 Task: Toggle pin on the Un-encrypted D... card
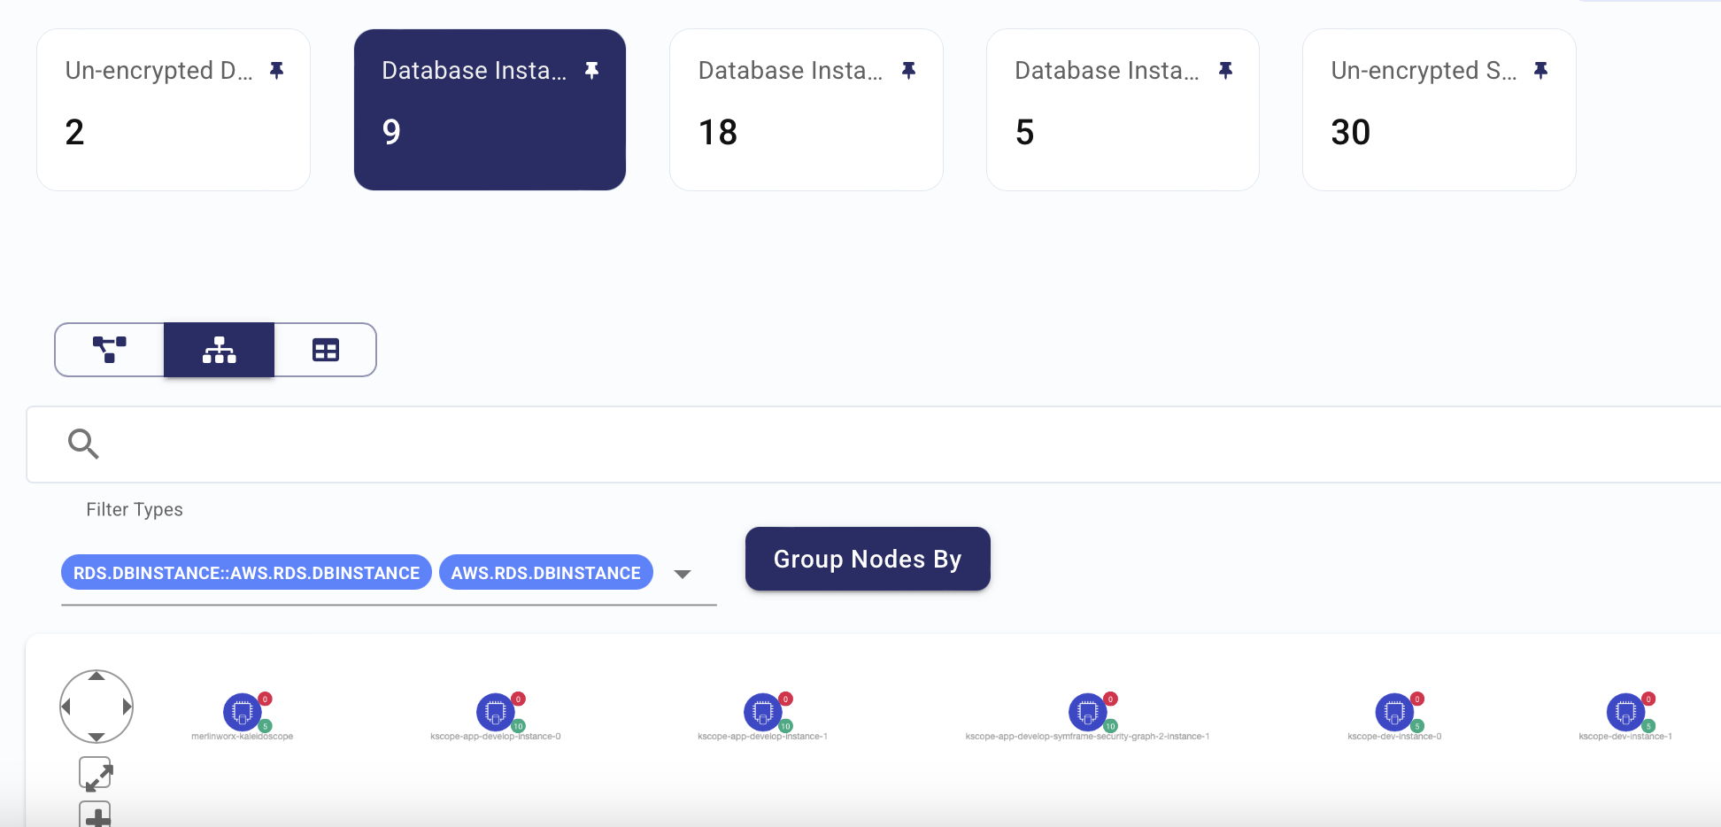point(277,70)
